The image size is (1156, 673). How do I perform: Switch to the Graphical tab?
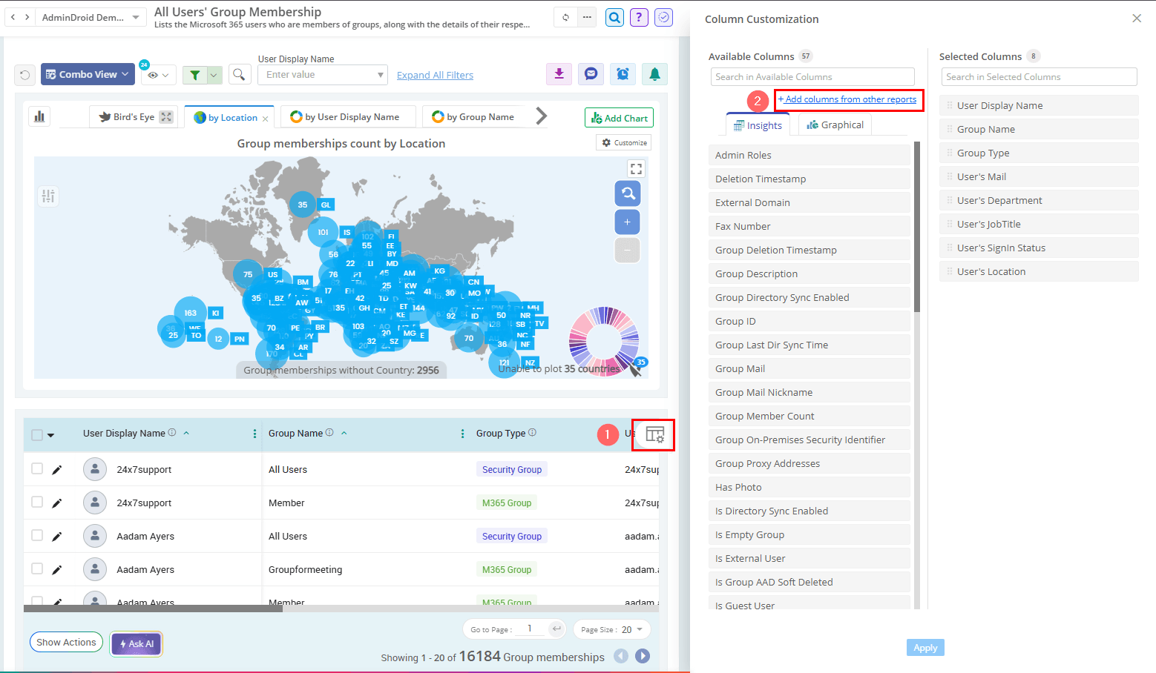pos(835,125)
